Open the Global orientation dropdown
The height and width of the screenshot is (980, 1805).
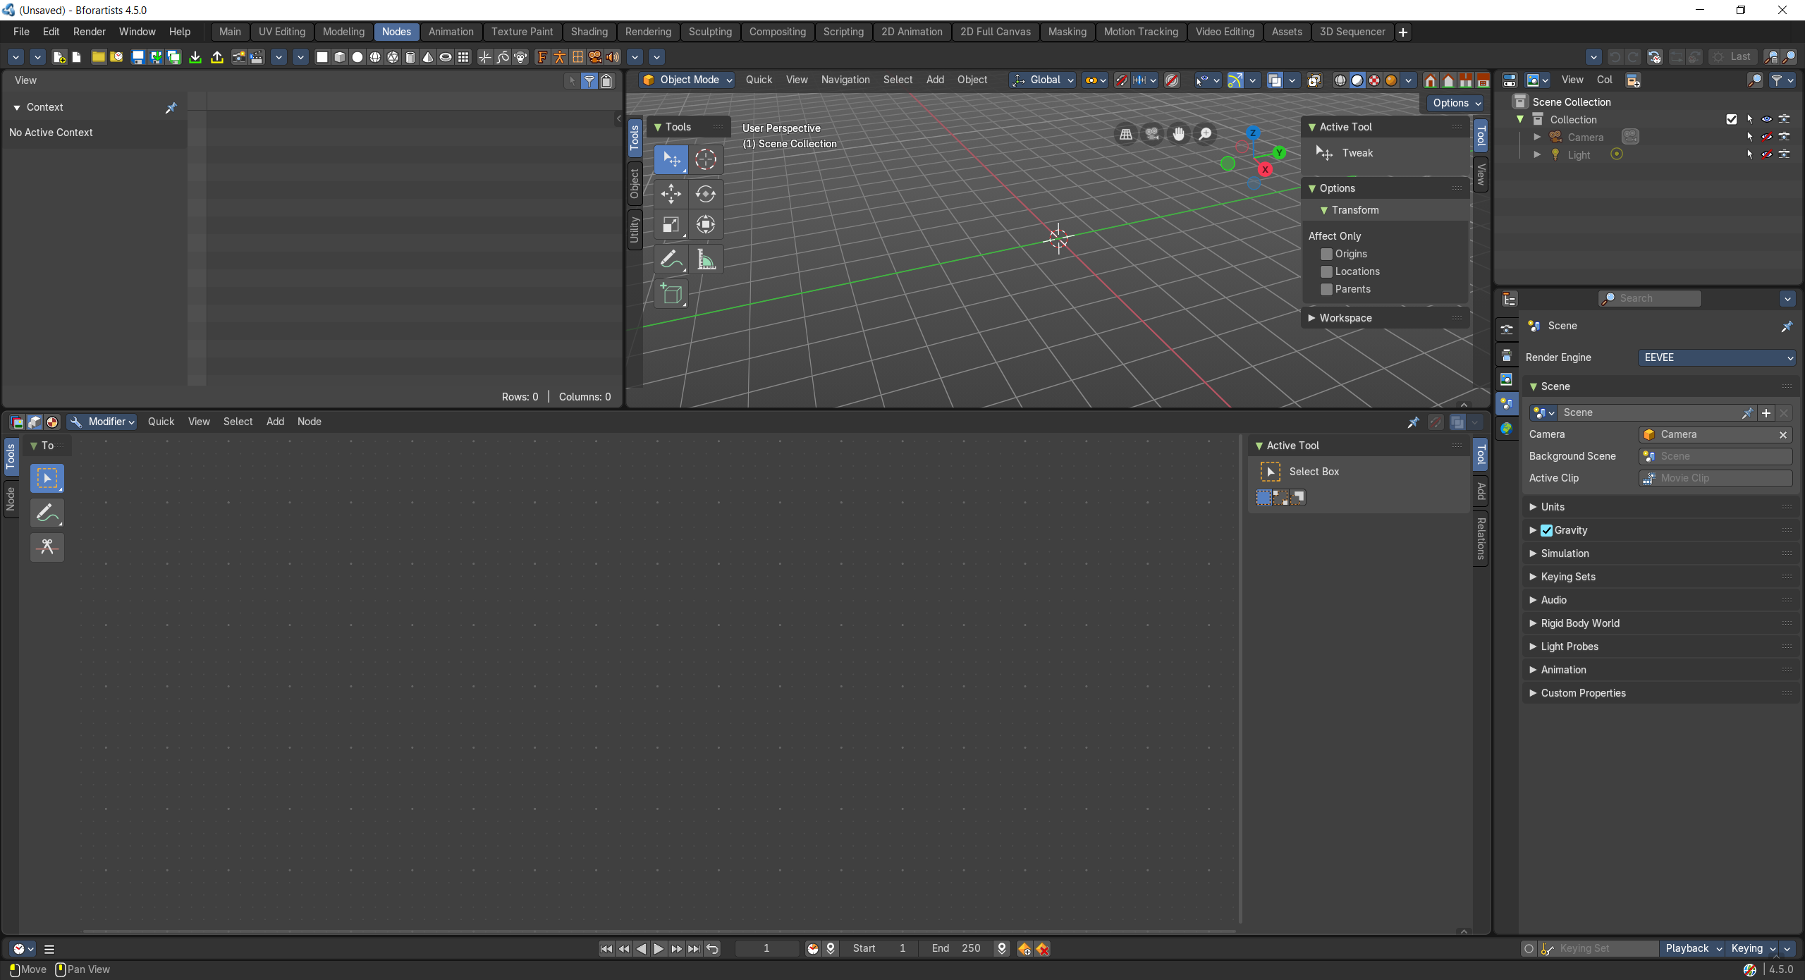point(1043,80)
